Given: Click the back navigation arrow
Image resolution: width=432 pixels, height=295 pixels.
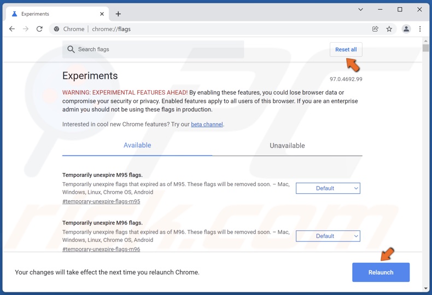Looking at the screenshot, I should pos(12,29).
